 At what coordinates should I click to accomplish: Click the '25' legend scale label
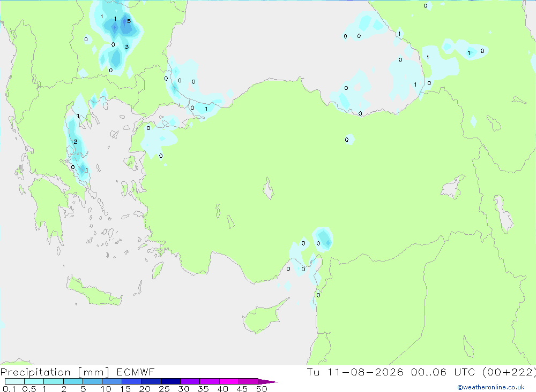(x=164, y=389)
